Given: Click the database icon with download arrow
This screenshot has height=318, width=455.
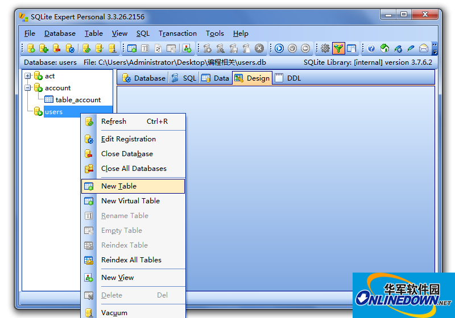Looking at the screenshot, I should coord(112,48).
